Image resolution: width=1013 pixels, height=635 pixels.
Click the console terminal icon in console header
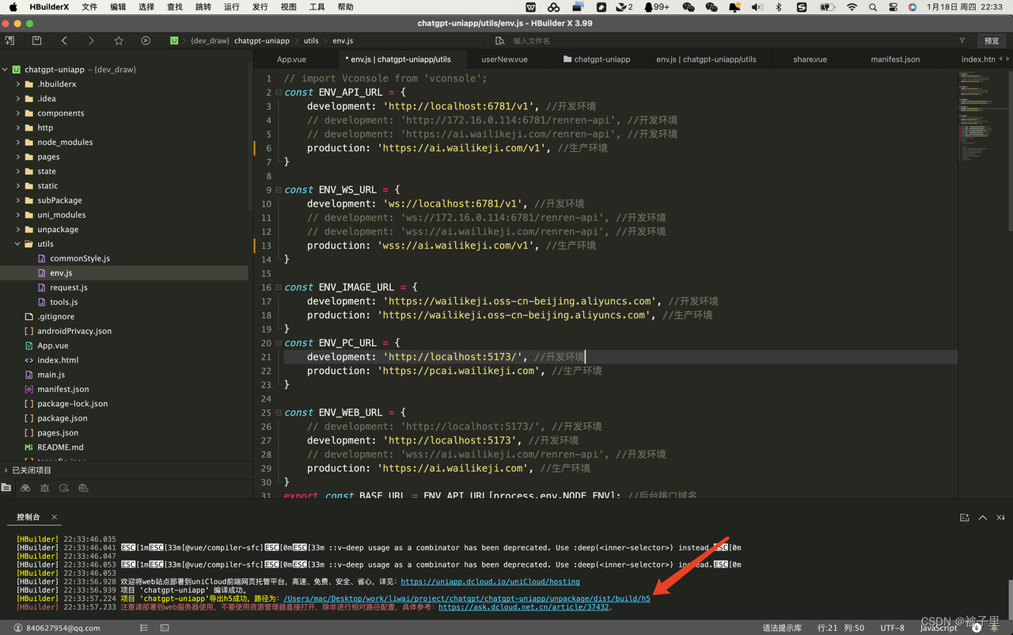[x=964, y=517]
